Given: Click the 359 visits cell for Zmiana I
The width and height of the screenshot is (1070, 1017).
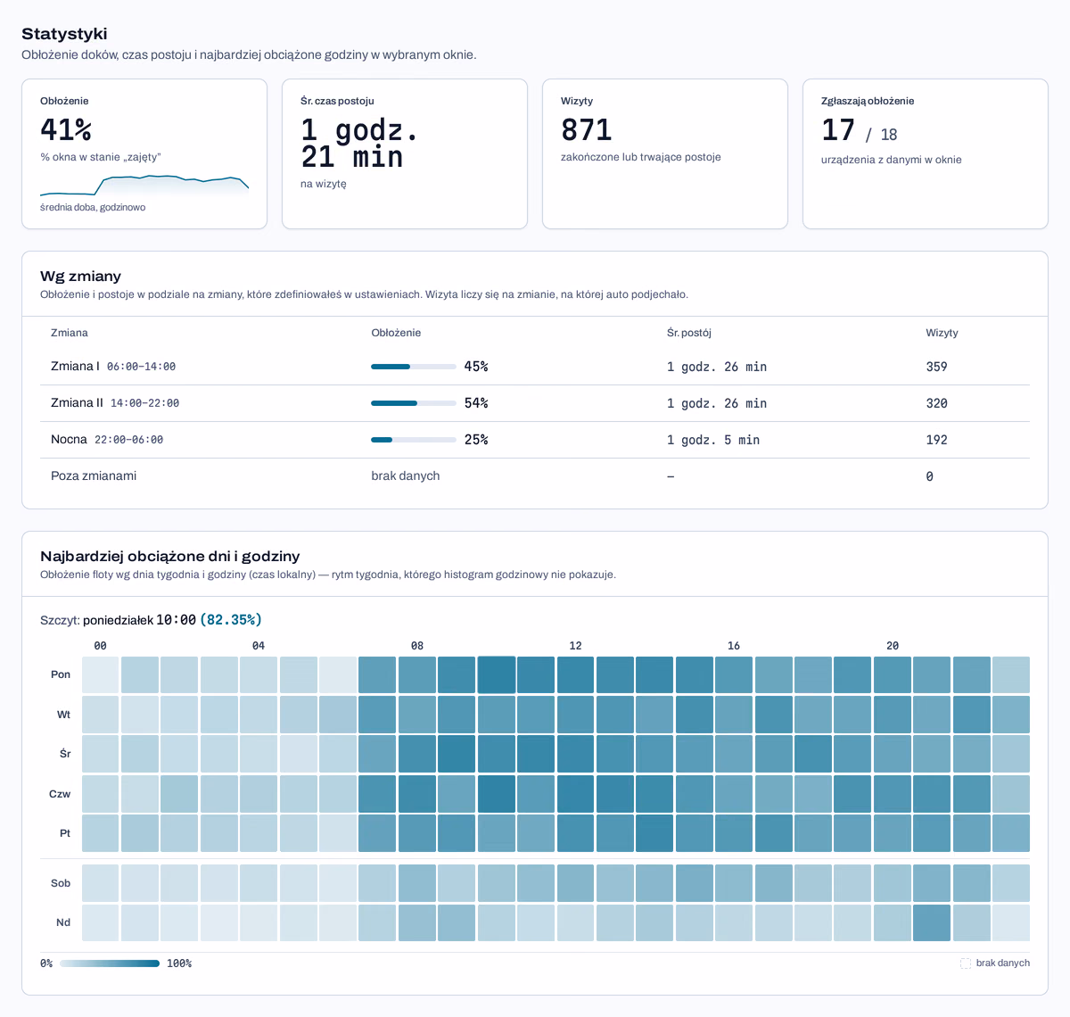Looking at the screenshot, I should pos(936,367).
